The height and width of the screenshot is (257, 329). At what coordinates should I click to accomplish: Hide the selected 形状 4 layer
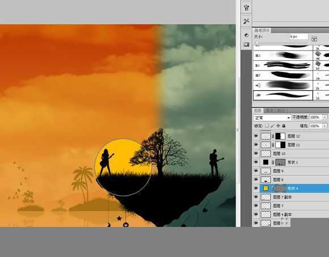(x=256, y=188)
